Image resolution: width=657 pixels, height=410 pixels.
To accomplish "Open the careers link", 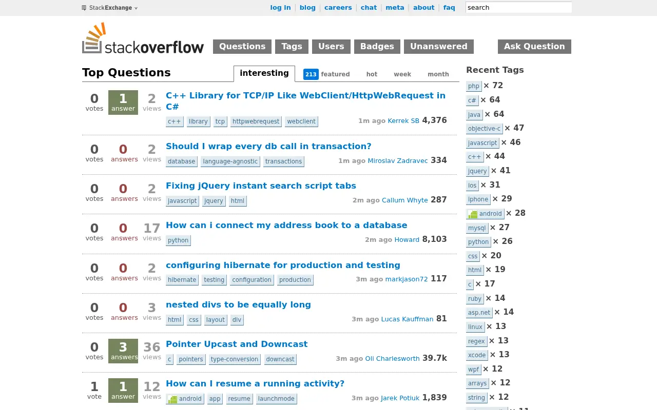I will click(338, 8).
